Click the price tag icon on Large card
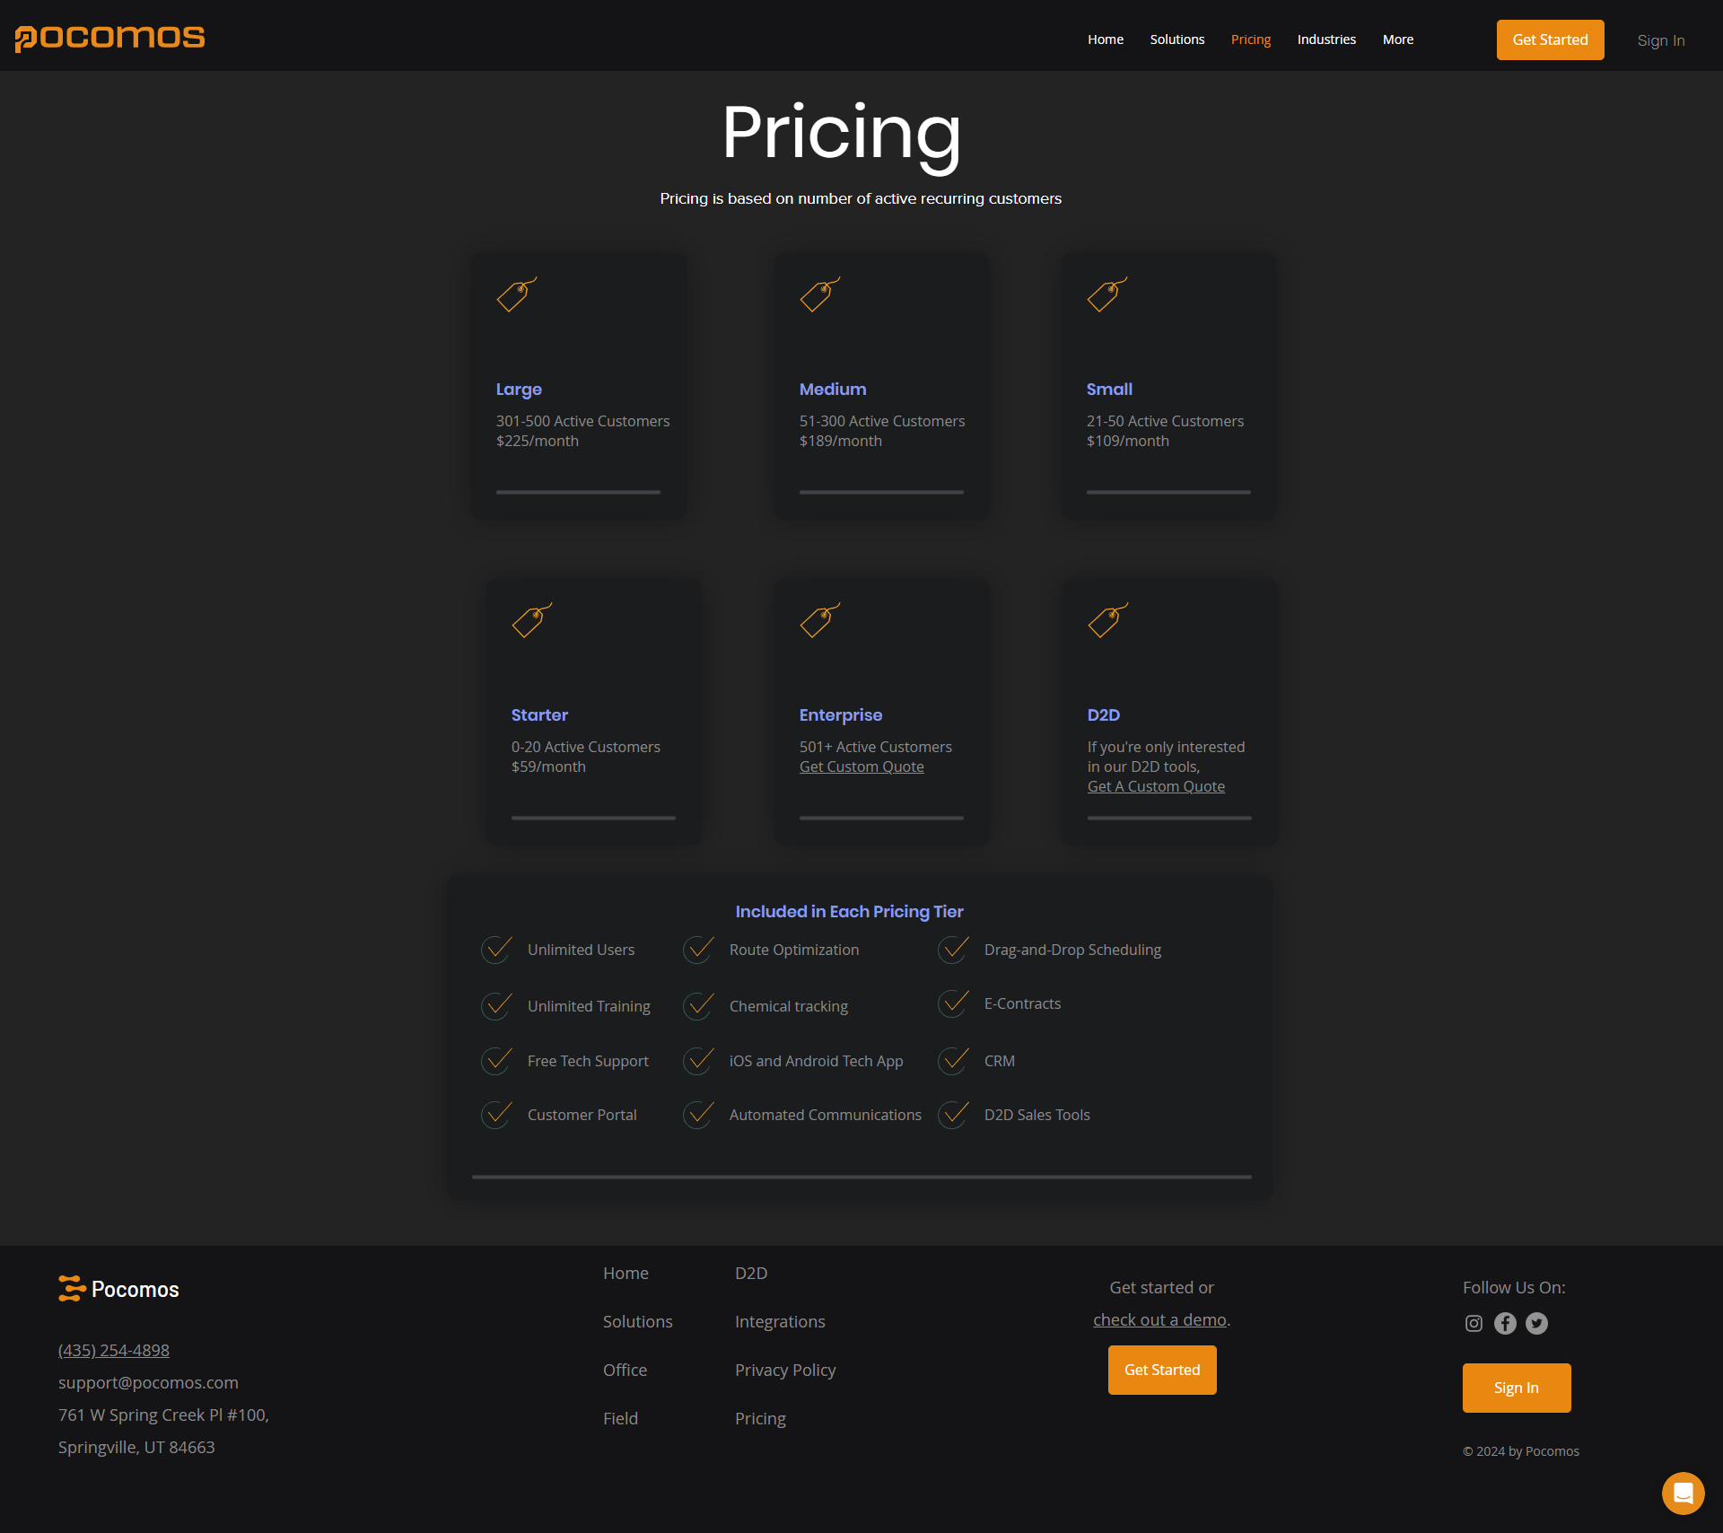Image resolution: width=1723 pixels, height=1533 pixels. (517, 294)
